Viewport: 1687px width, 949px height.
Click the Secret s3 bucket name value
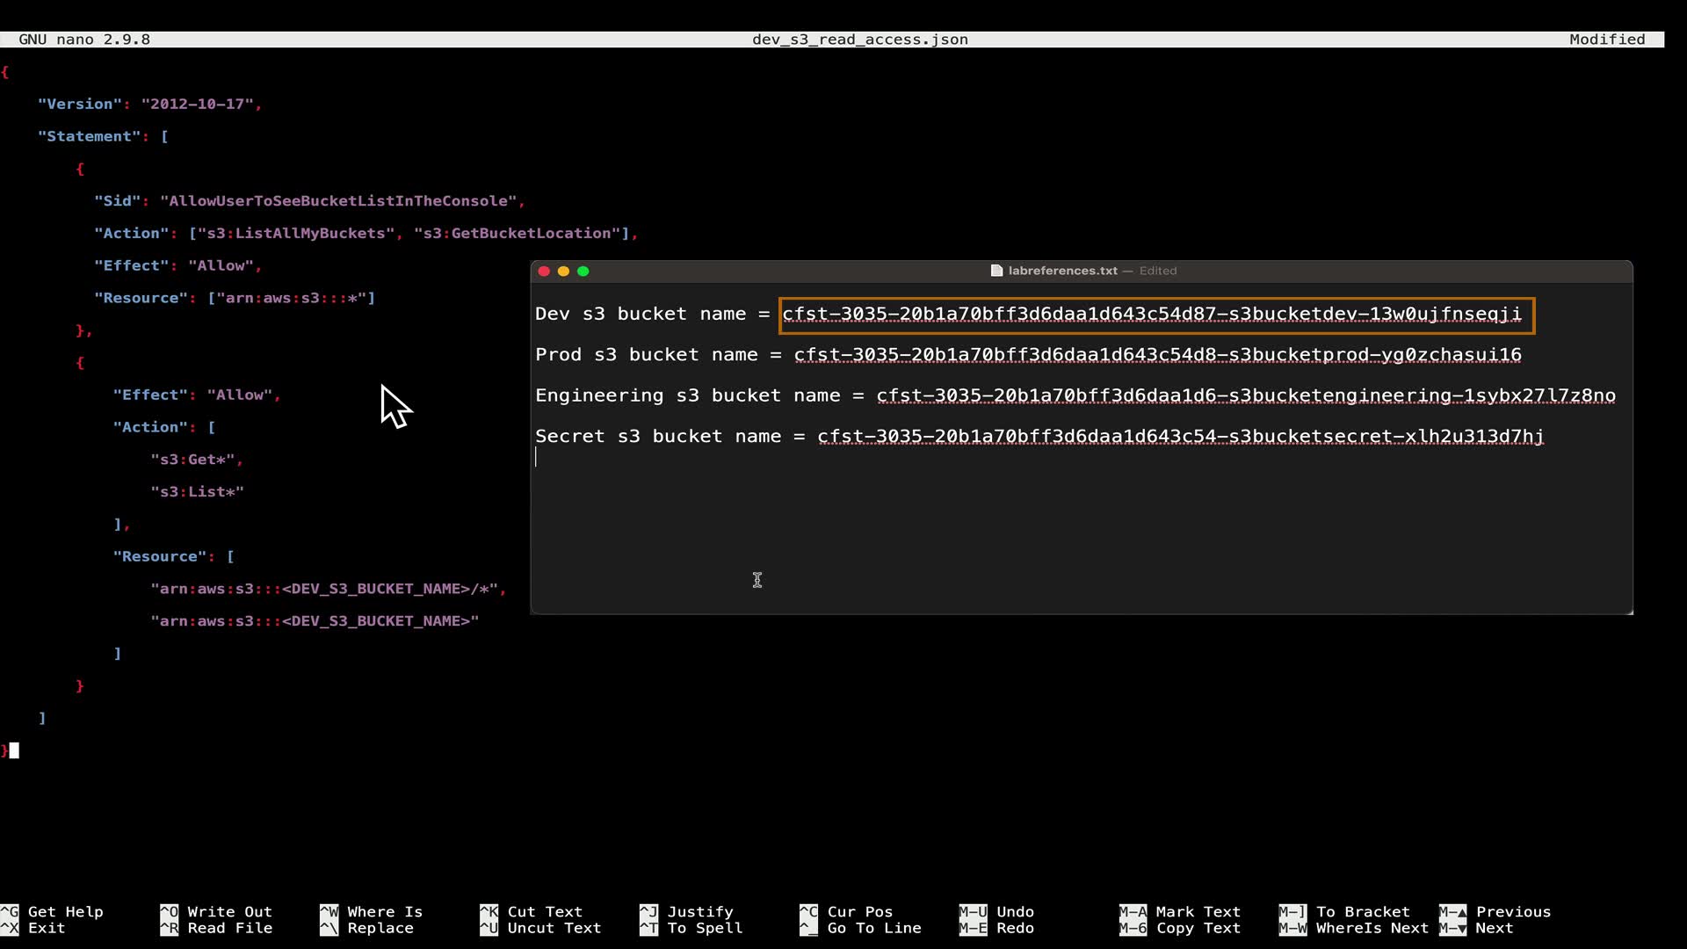coord(1180,437)
